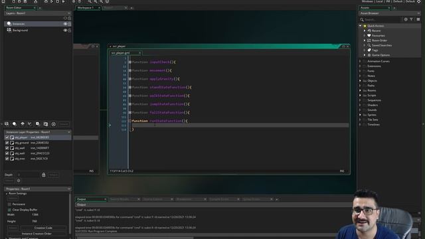425x239 pixels.
Task: Expand the Objects asset folder
Action: [x=360, y=81]
